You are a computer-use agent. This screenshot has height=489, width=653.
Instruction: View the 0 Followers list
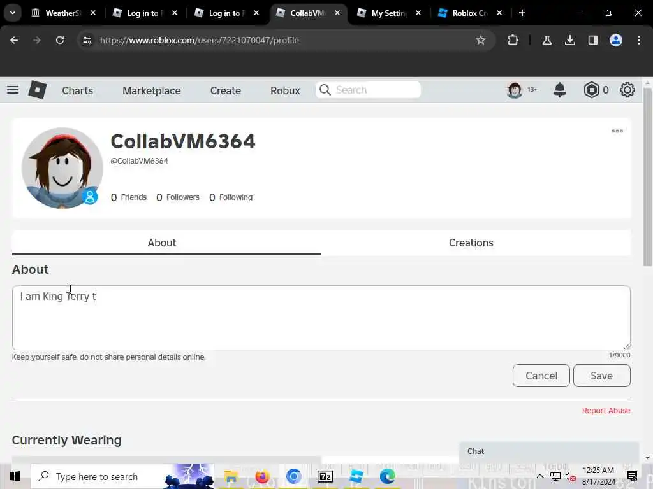click(178, 197)
